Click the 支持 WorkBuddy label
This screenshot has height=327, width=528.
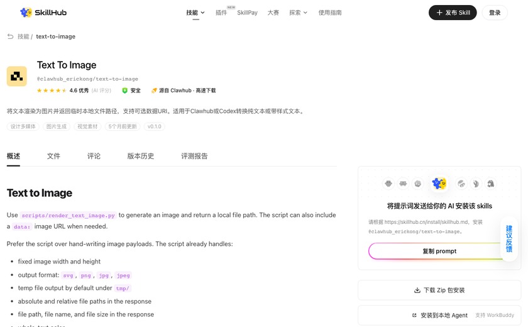point(495,315)
